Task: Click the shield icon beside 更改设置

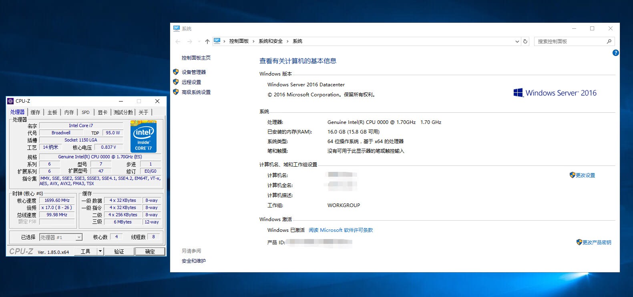Action: click(x=572, y=175)
